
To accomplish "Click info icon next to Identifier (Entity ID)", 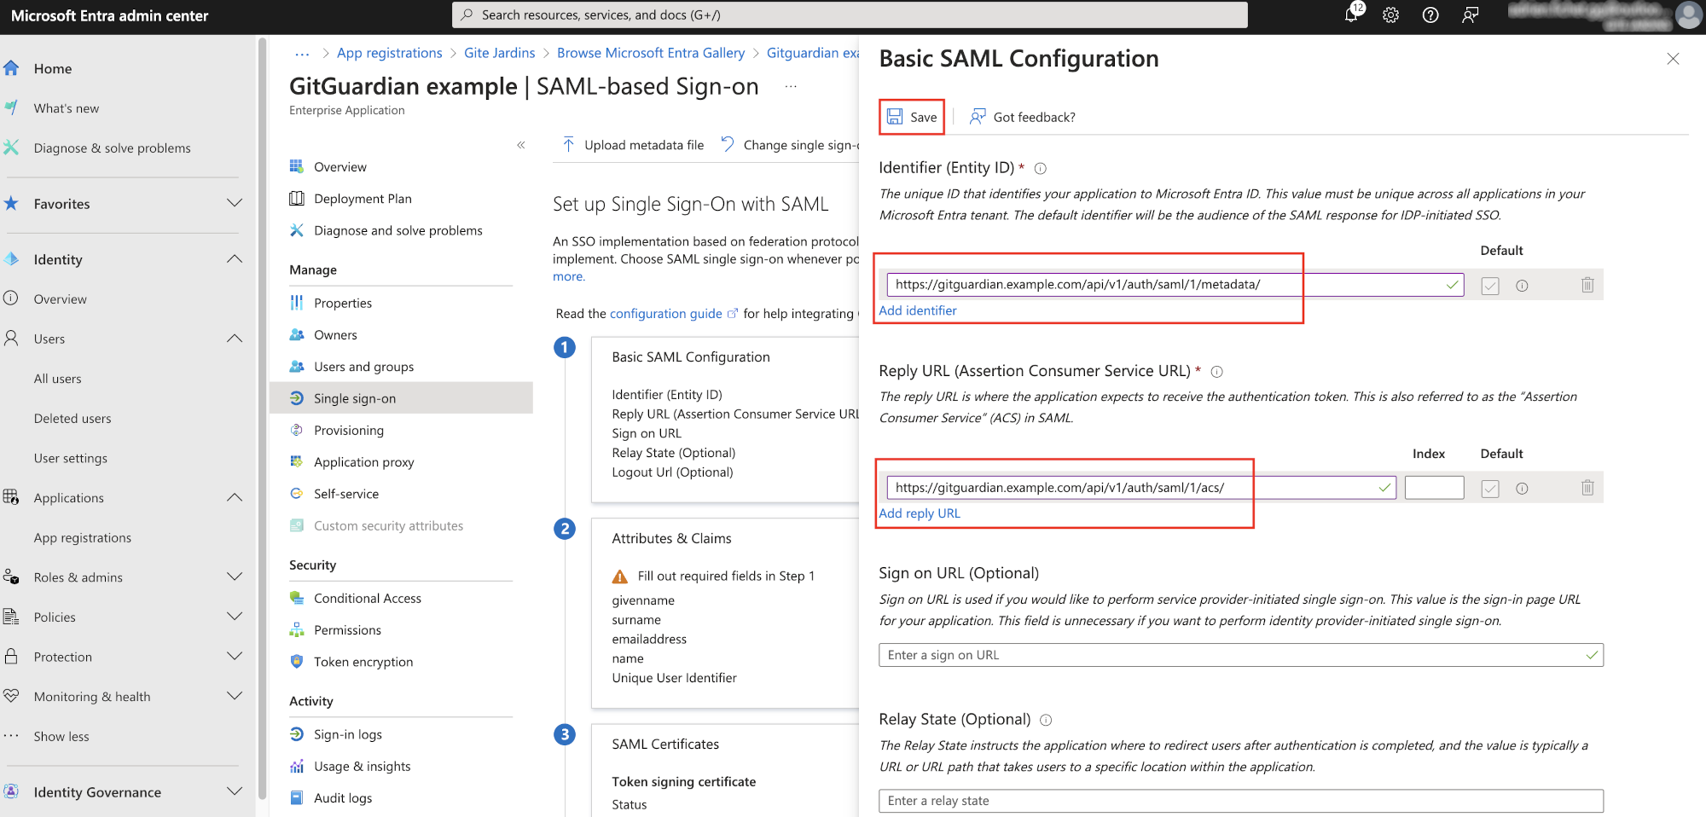I will coord(1041,169).
